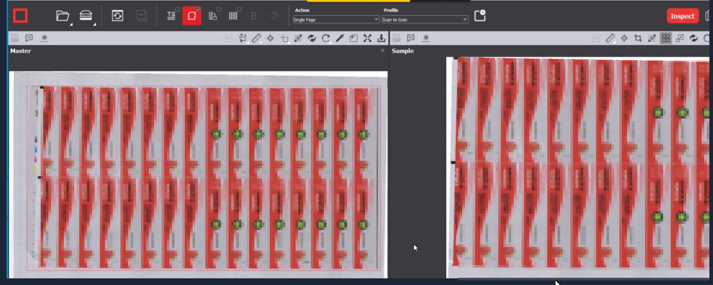Screen dimensions: 713x285
Task: Click fit-to-window expand icon in Master toolbar
Action: click(x=367, y=38)
